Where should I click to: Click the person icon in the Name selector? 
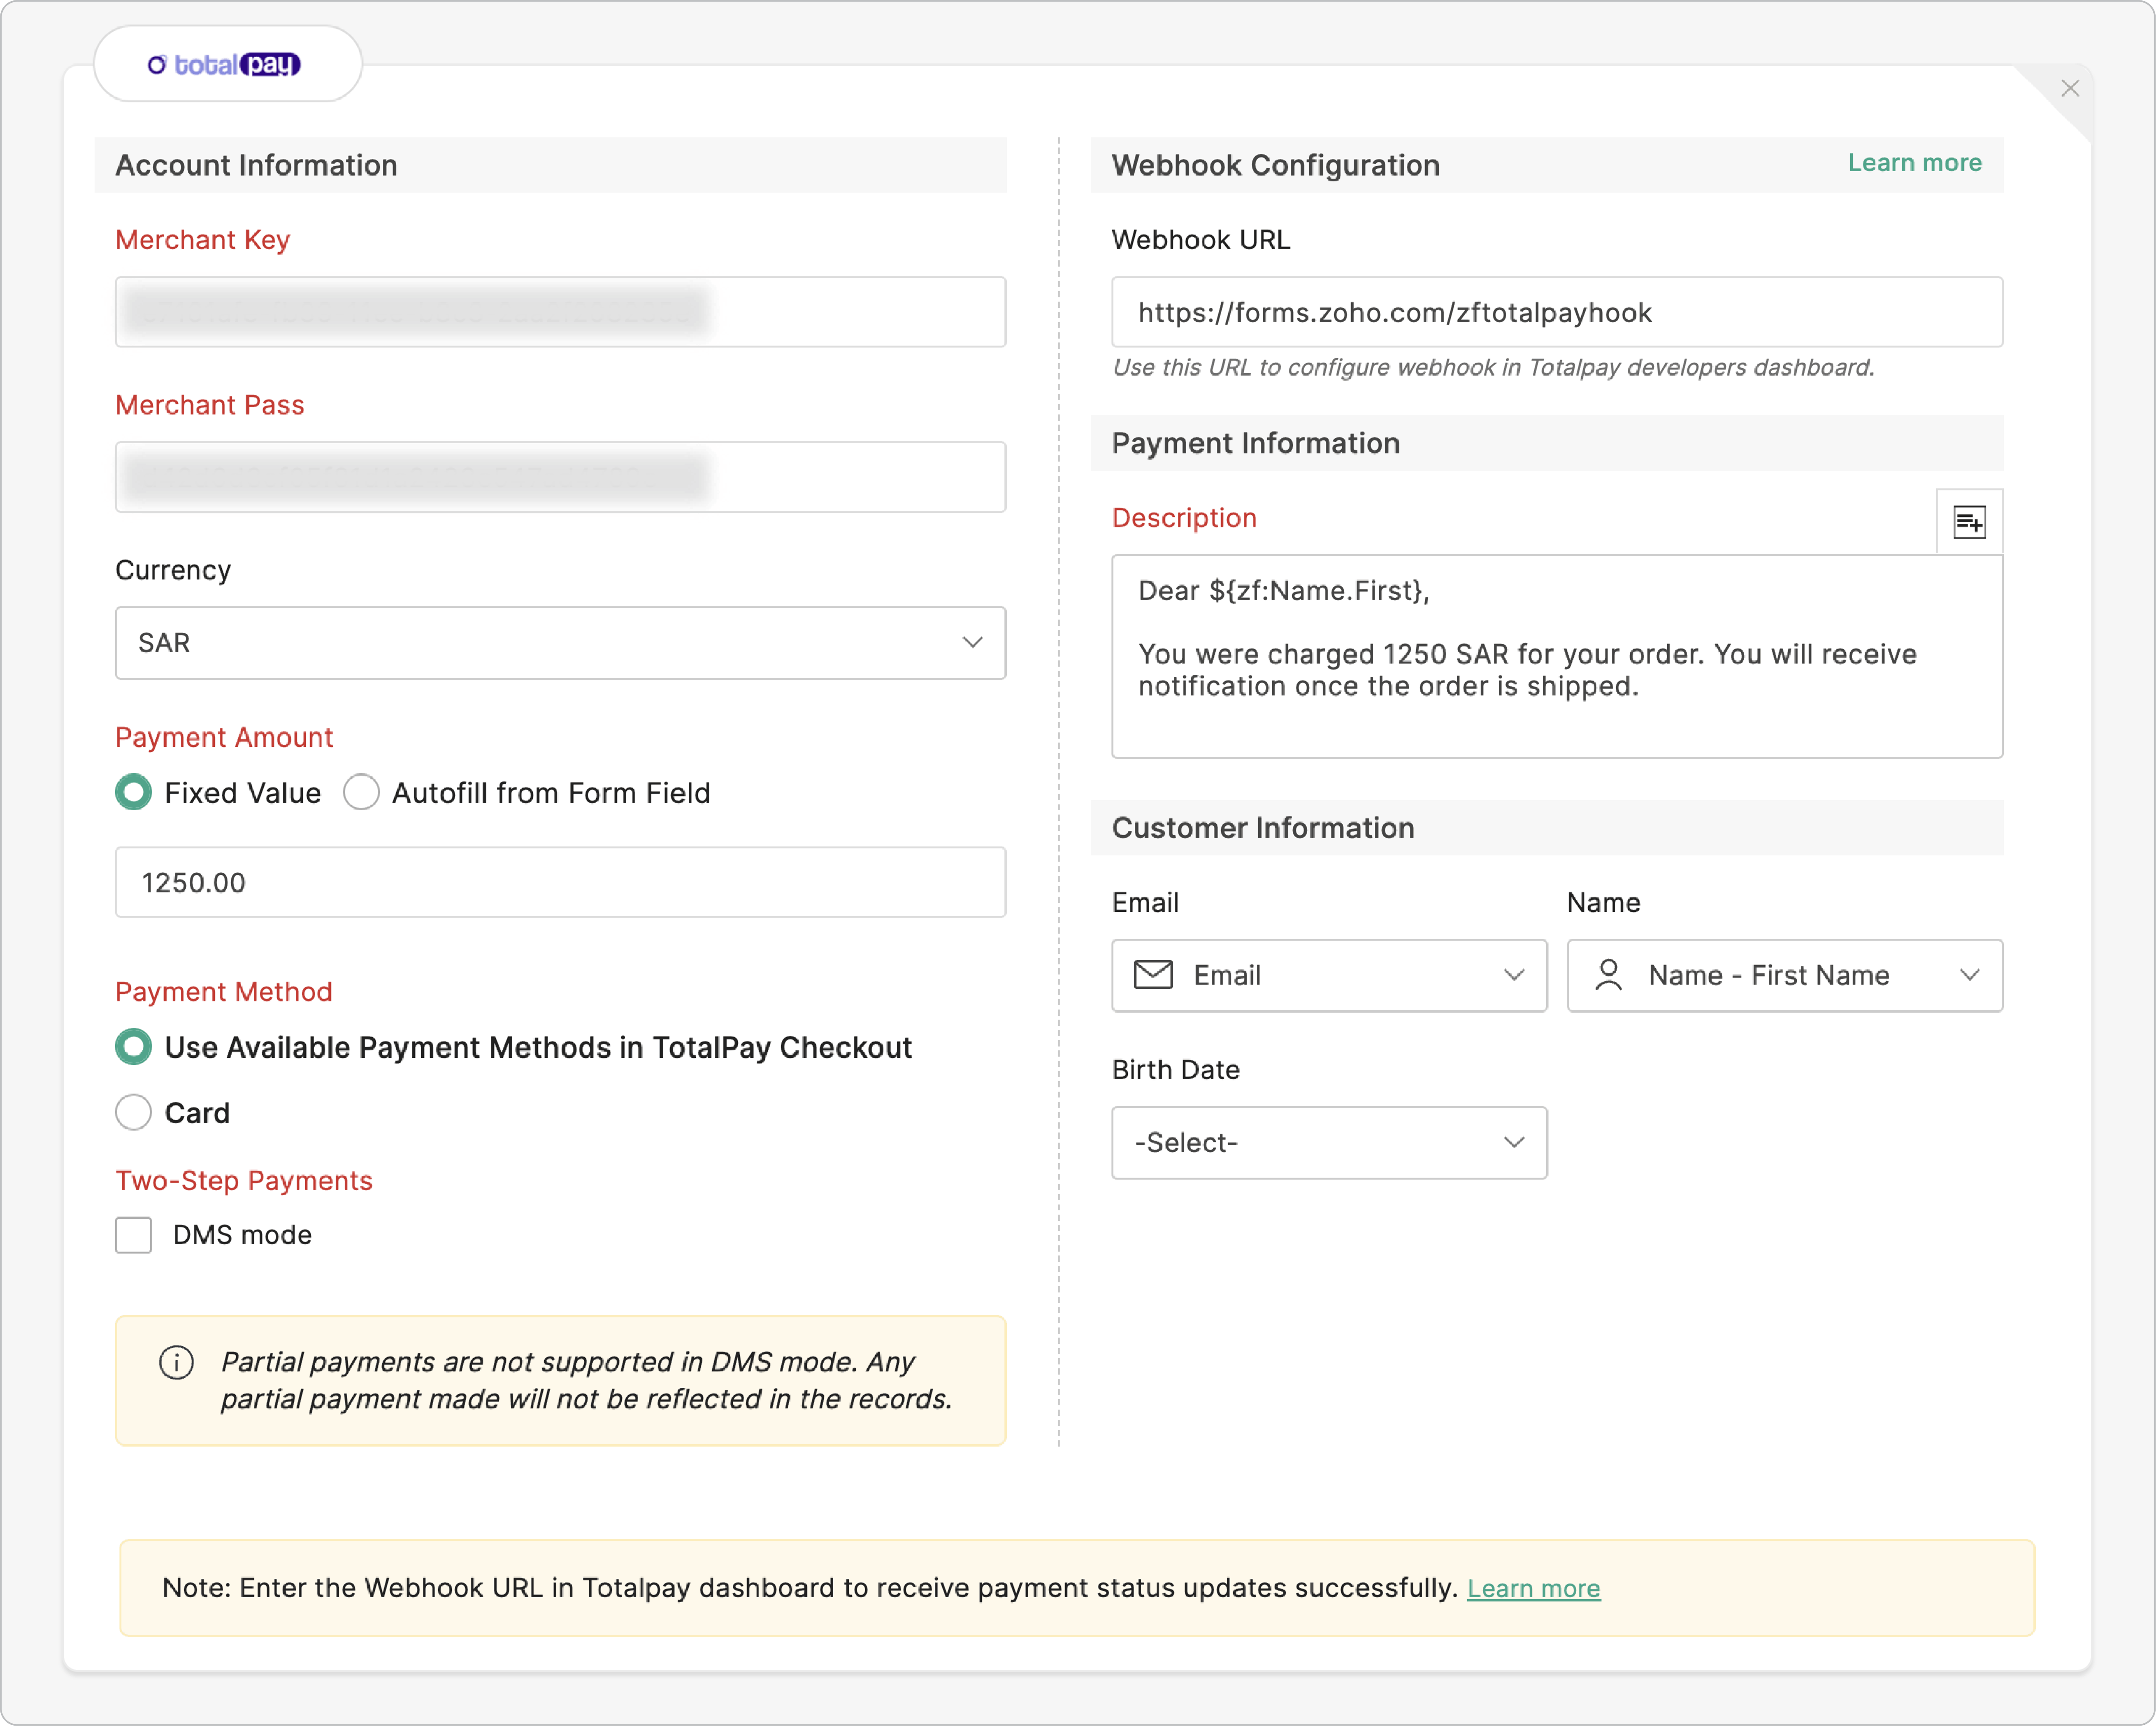(x=1609, y=975)
